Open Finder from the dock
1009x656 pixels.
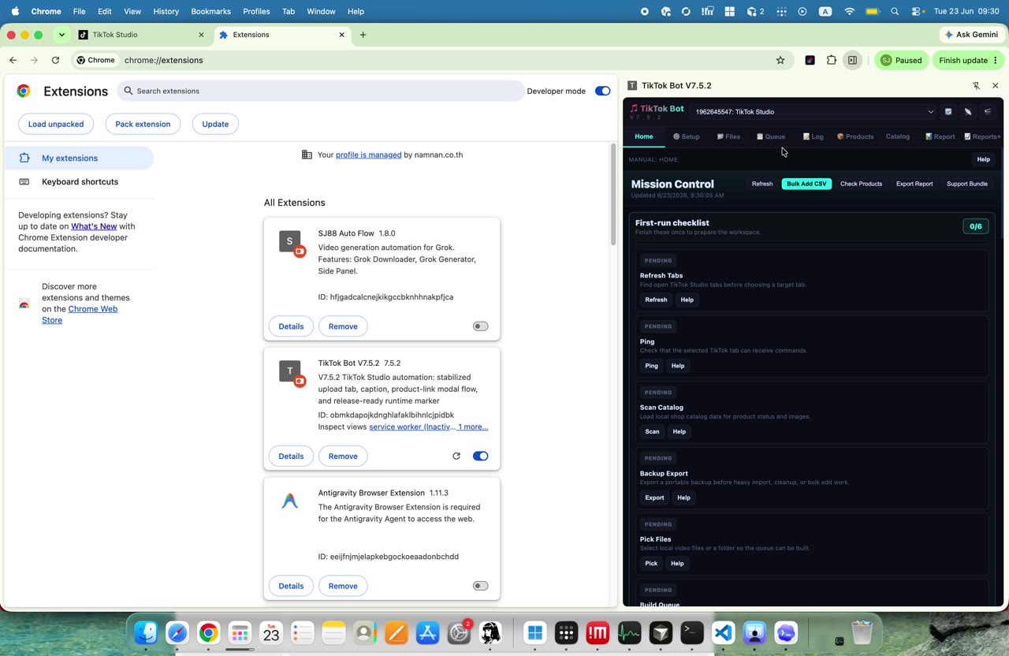146,632
